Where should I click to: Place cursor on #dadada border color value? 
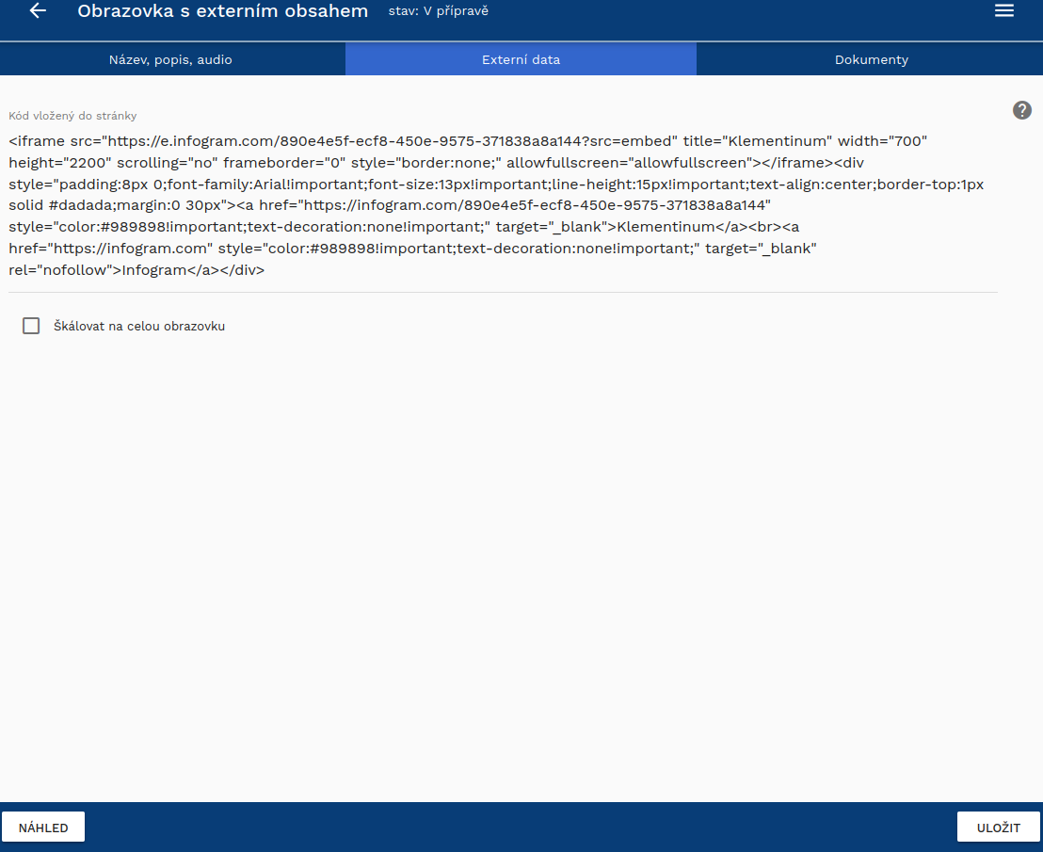click(83, 205)
